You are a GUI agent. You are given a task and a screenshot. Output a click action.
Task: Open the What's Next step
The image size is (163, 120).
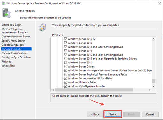coord(8,66)
